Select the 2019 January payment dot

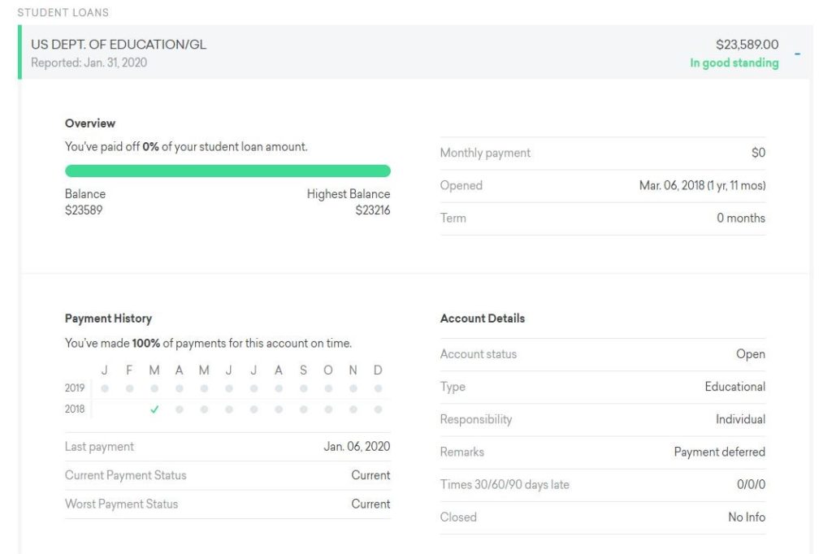(105, 388)
